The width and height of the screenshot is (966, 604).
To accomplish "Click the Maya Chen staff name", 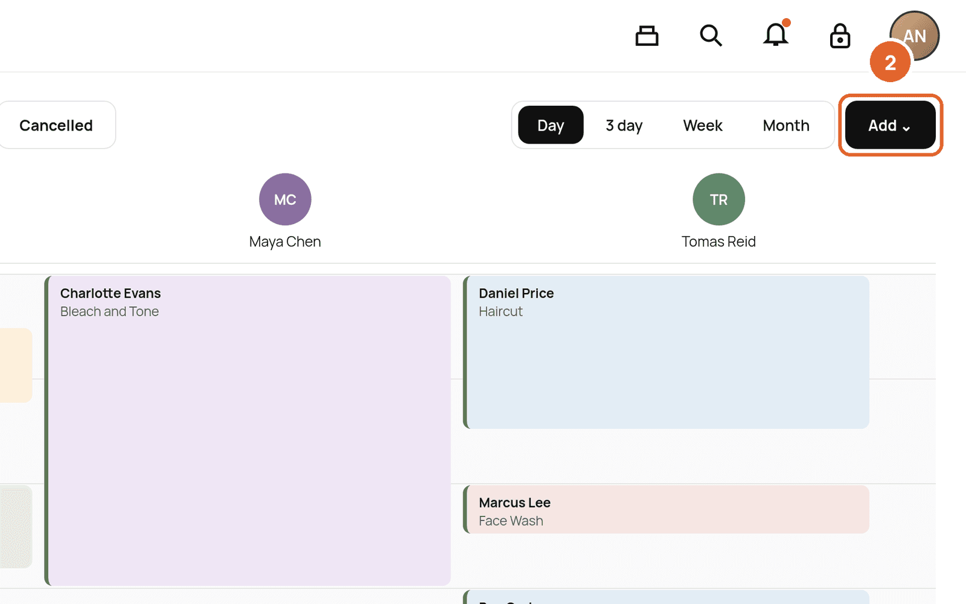I will [285, 242].
